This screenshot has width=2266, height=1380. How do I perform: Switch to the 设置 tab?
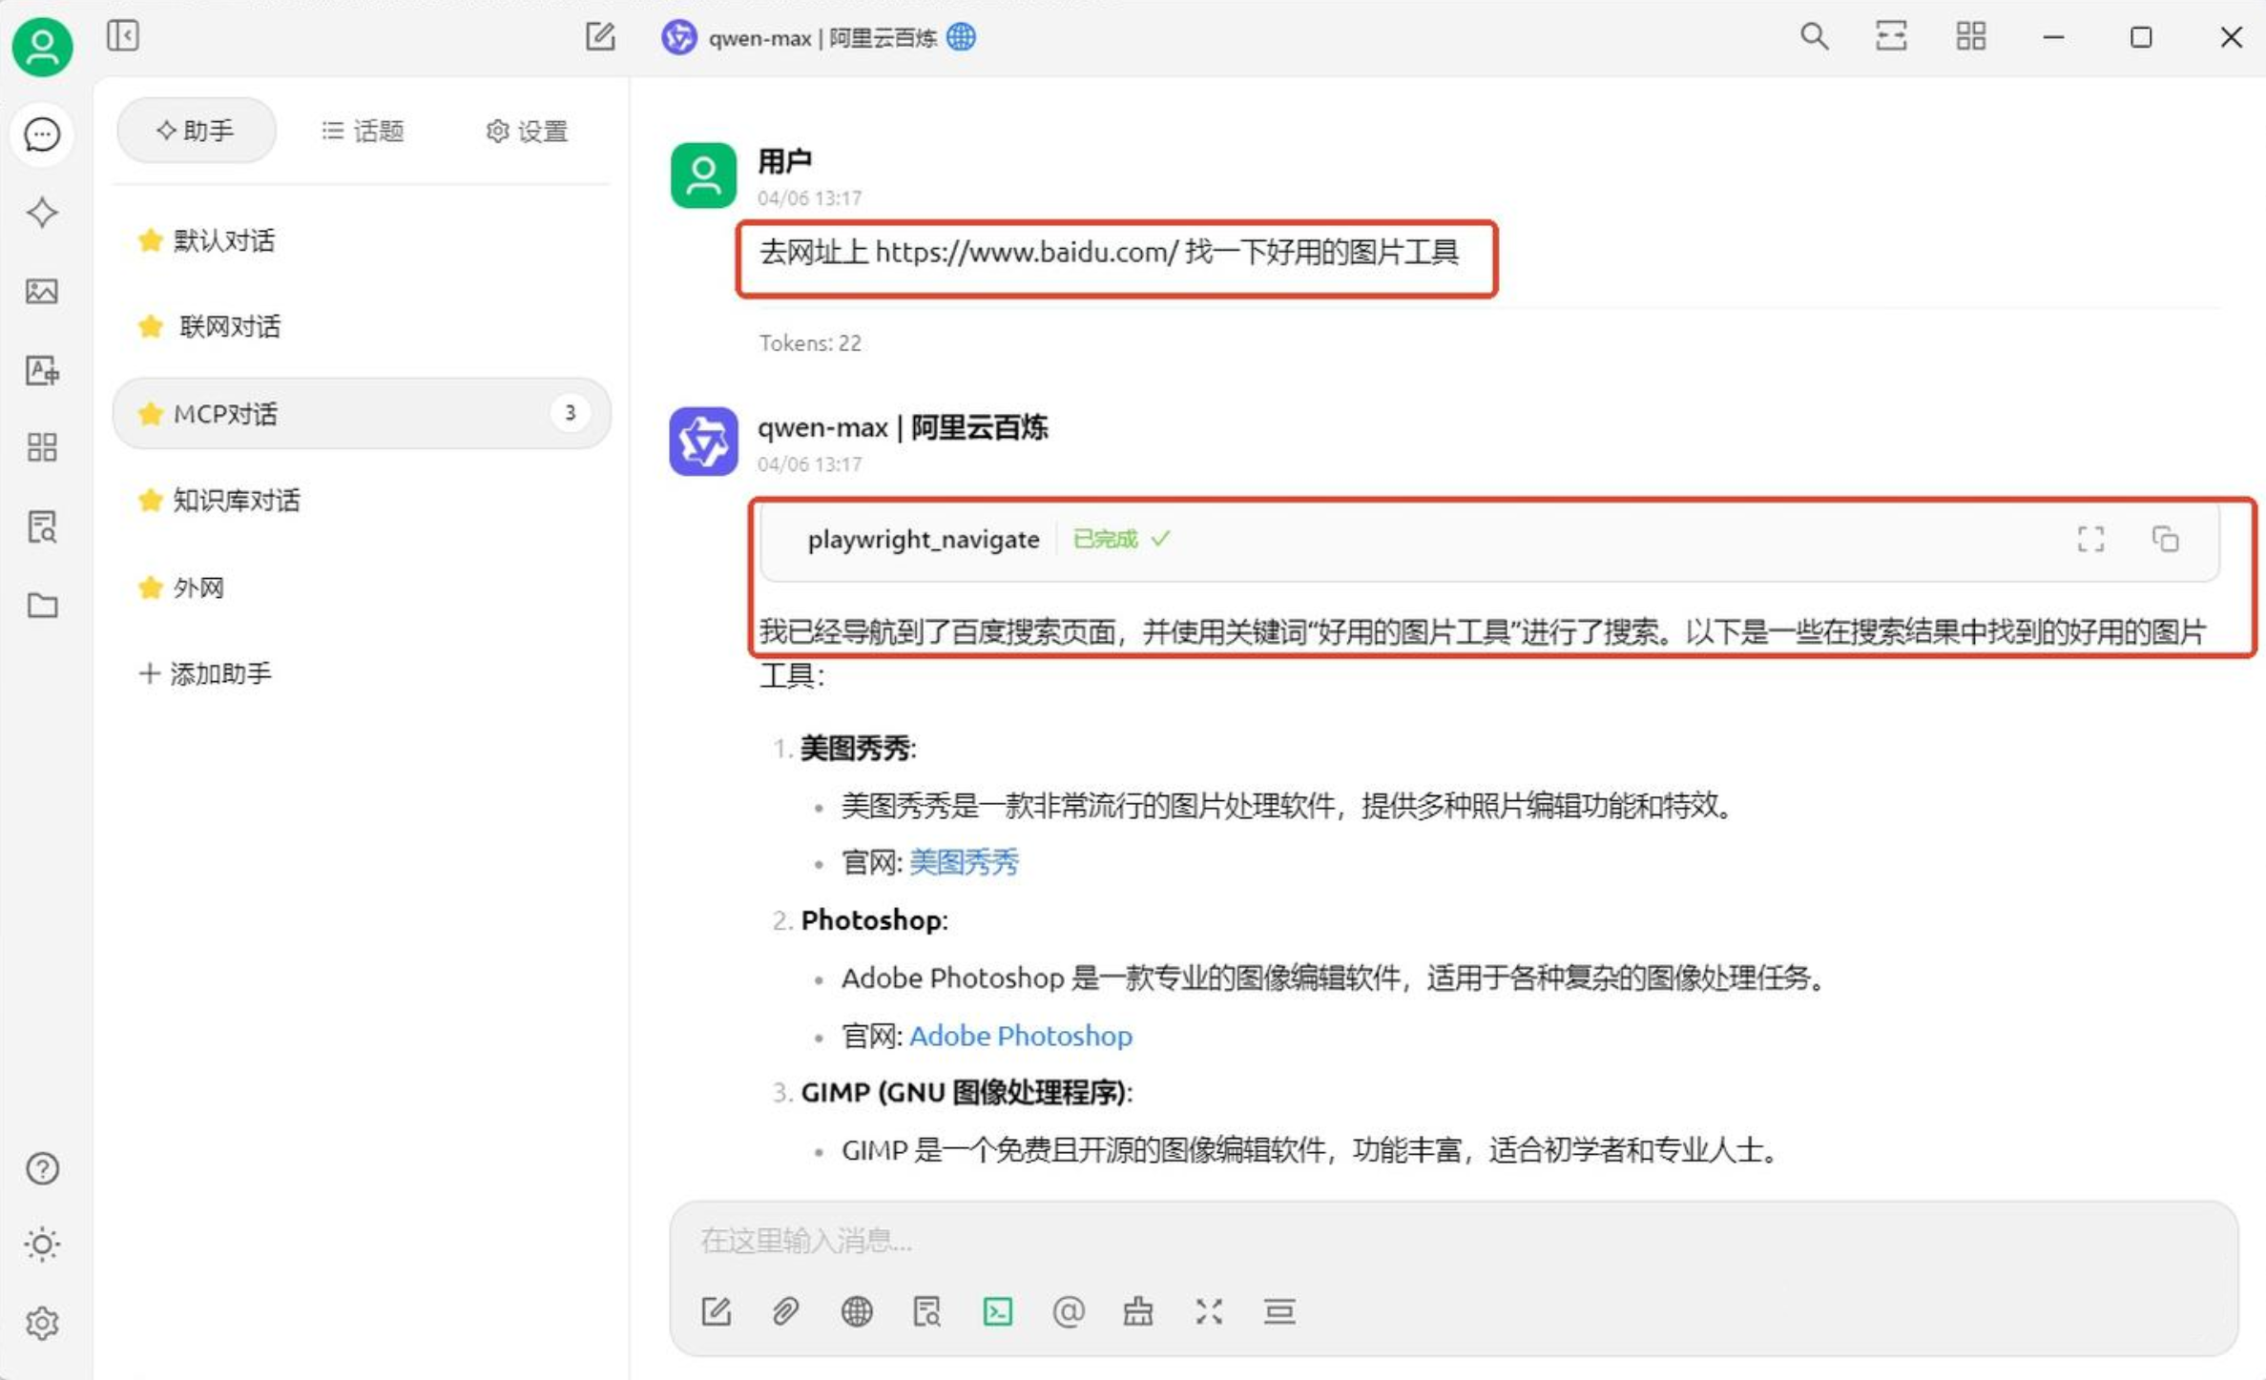pos(527,131)
